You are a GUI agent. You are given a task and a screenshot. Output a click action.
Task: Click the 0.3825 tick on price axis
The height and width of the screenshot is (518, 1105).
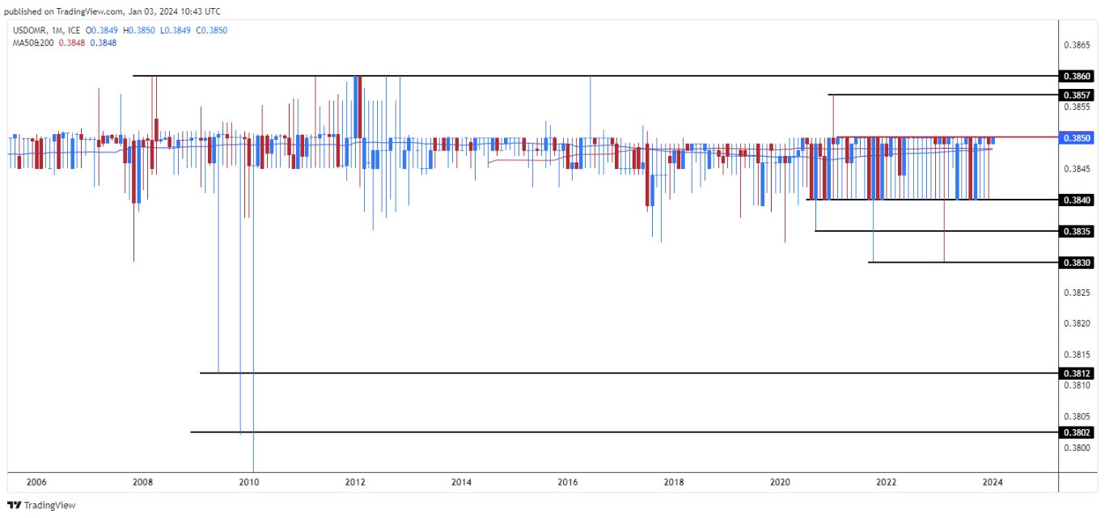(1078, 293)
